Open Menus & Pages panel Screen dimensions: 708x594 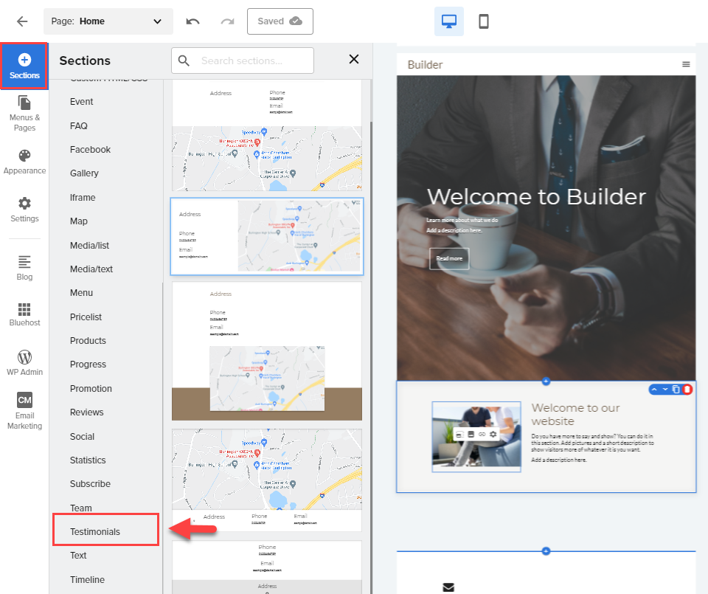point(24,114)
